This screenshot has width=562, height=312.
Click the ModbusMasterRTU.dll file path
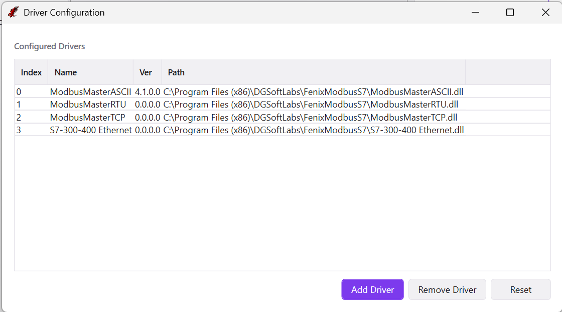pyautogui.click(x=311, y=105)
